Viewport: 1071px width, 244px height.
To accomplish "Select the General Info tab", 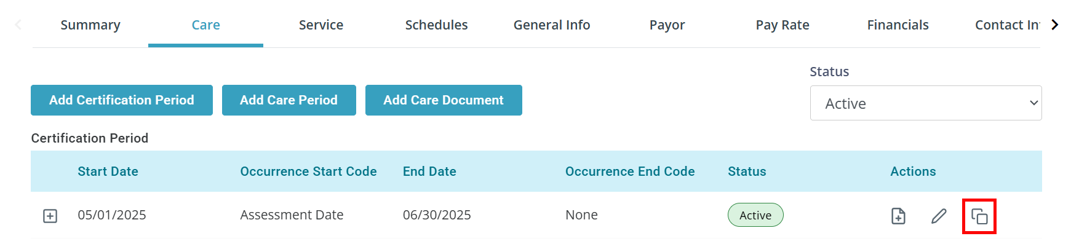I will [552, 25].
